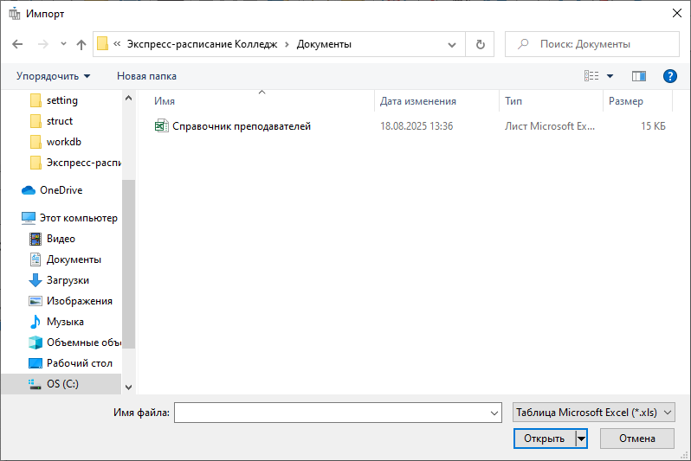
Task: Open address bar history dropdown
Action: click(451, 44)
